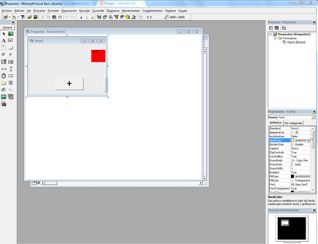
Task: Switch to the Por categorías properties tab
Action: (293, 123)
